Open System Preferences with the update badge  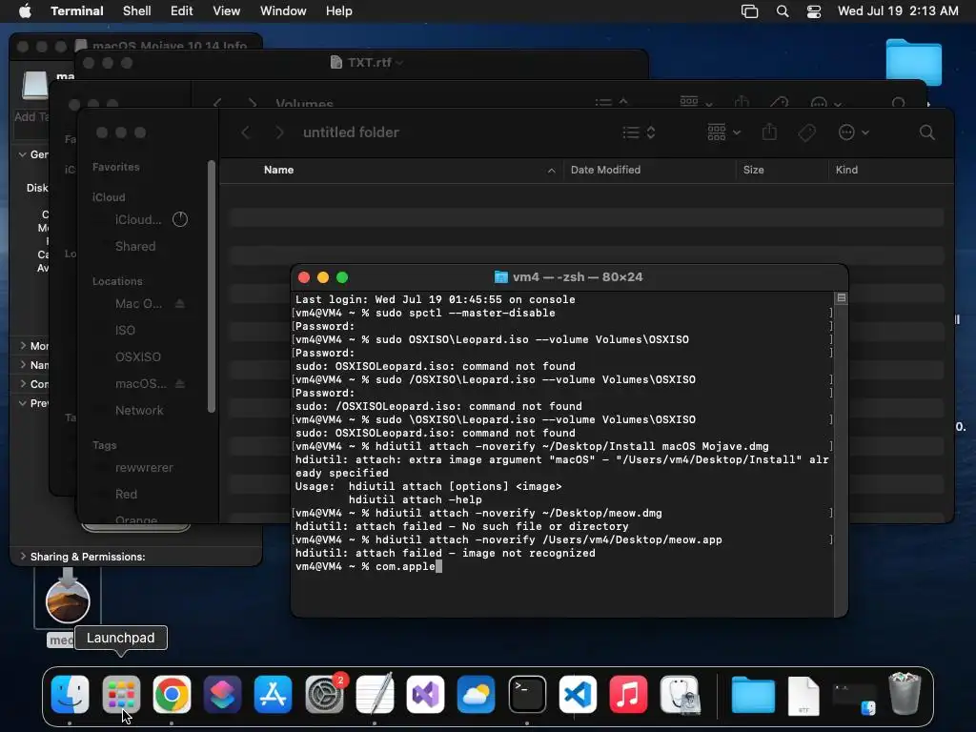[324, 694]
